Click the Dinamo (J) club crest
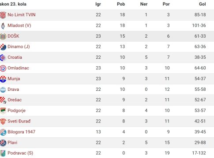 (x=3, y=47)
